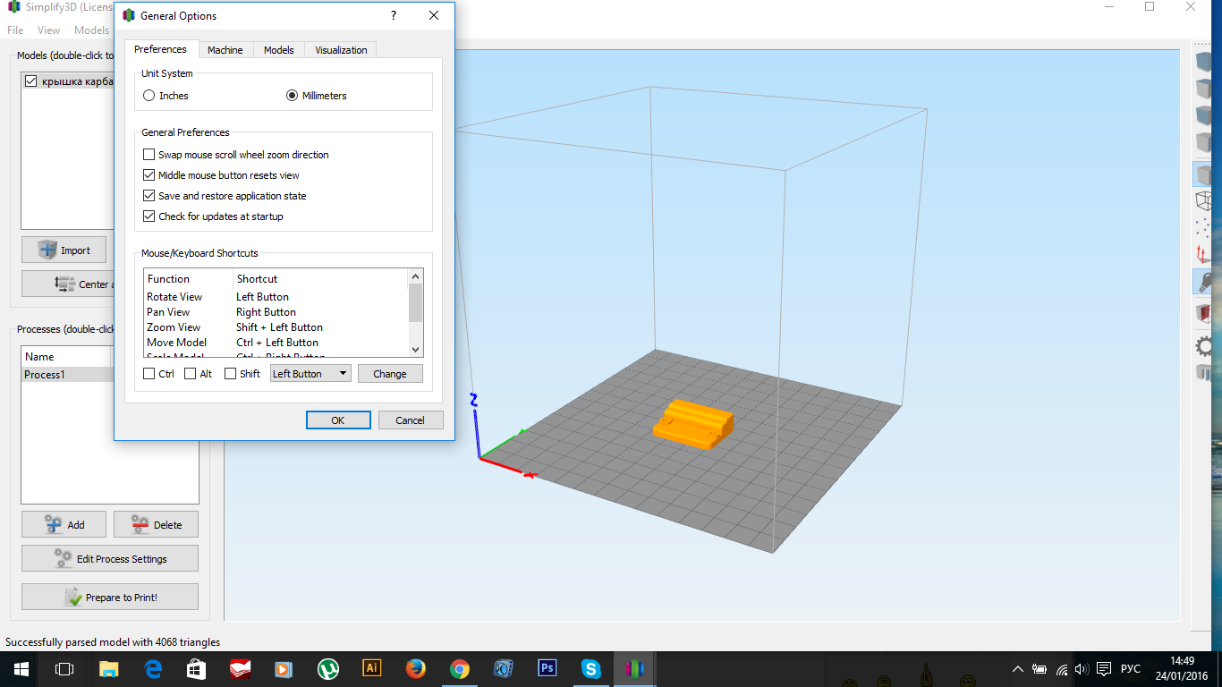The height and width of the screenshot is (687, 1222).
Task: Open the Left Button mouse dropdown
Action: (310, 374)
